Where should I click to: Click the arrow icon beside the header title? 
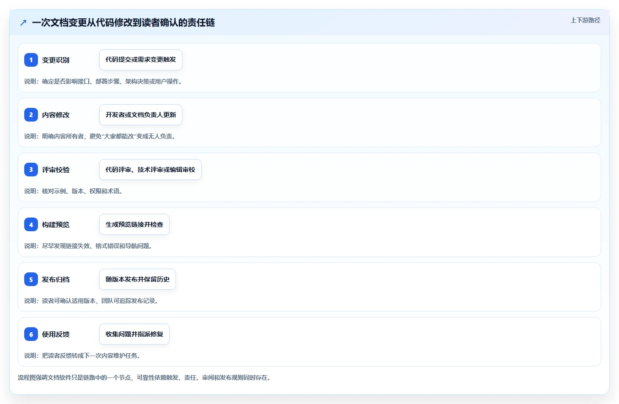[23, 22]
